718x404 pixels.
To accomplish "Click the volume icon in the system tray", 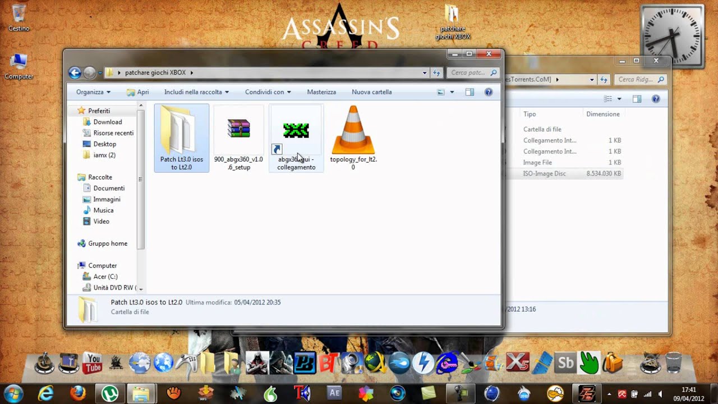I will (x=660, y=394).
